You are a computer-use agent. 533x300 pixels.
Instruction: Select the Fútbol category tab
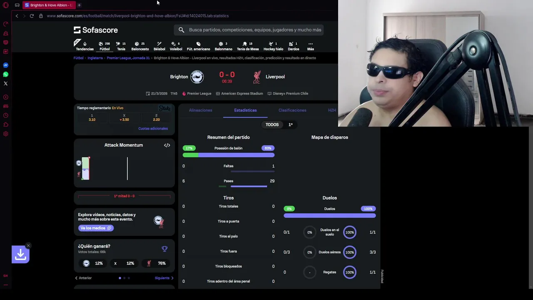[105, 46]
